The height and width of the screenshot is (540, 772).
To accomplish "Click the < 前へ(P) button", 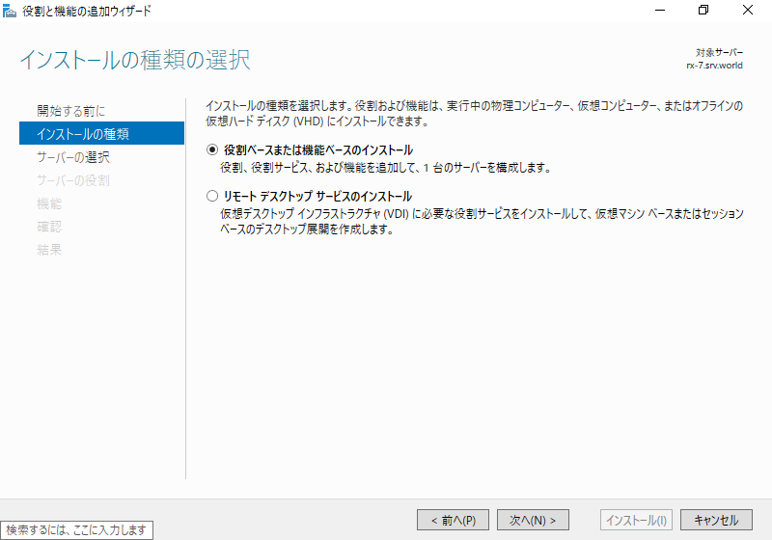I will click(x=453, y=520).
